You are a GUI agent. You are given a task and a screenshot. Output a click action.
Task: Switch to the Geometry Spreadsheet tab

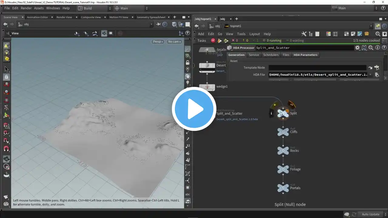click(x=151, y=17)
